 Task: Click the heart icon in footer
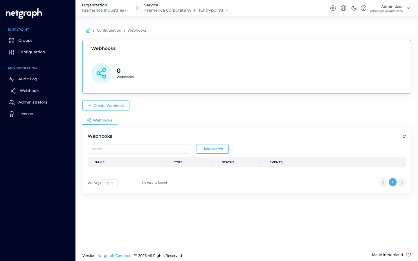pyautogui.click(x=408, y=255)
